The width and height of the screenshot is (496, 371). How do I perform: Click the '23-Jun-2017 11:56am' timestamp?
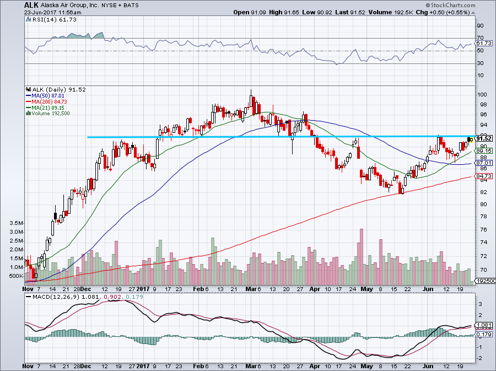coord(52,13)
